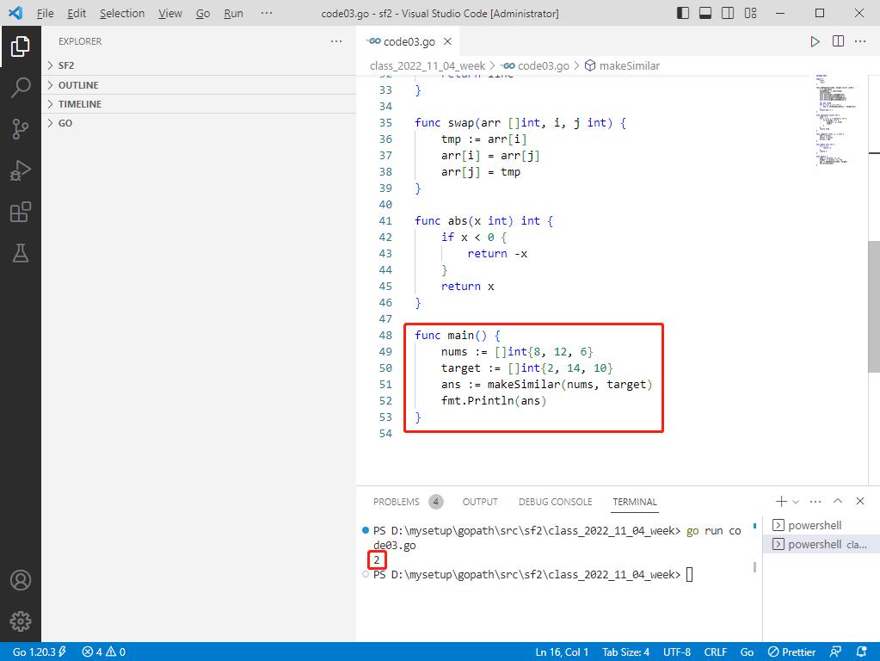Image resolution: width=880 pixels, height=661 pixels.
Task: Select the first powershell terminal in the list
Action: point(815,524)
